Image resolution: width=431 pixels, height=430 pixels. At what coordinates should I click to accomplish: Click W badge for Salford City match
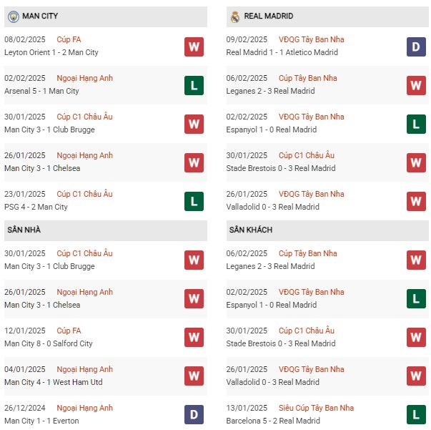(194, 337)
